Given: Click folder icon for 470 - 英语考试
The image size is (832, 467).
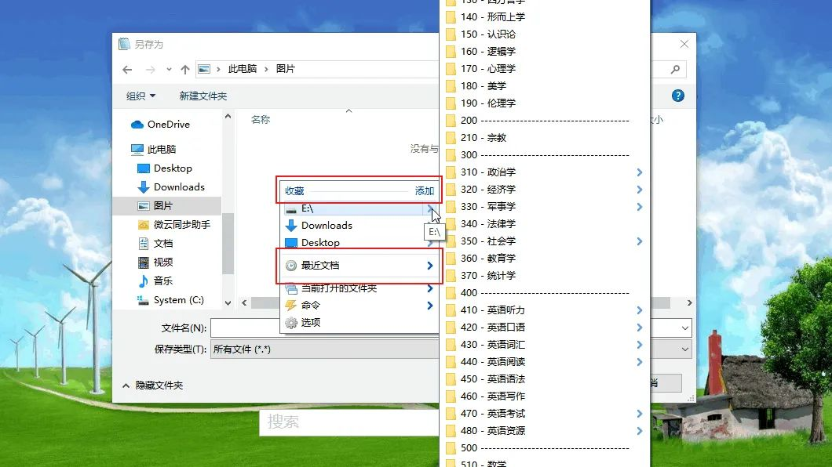Looking at the screenshot, I should [x=451, y=414].
